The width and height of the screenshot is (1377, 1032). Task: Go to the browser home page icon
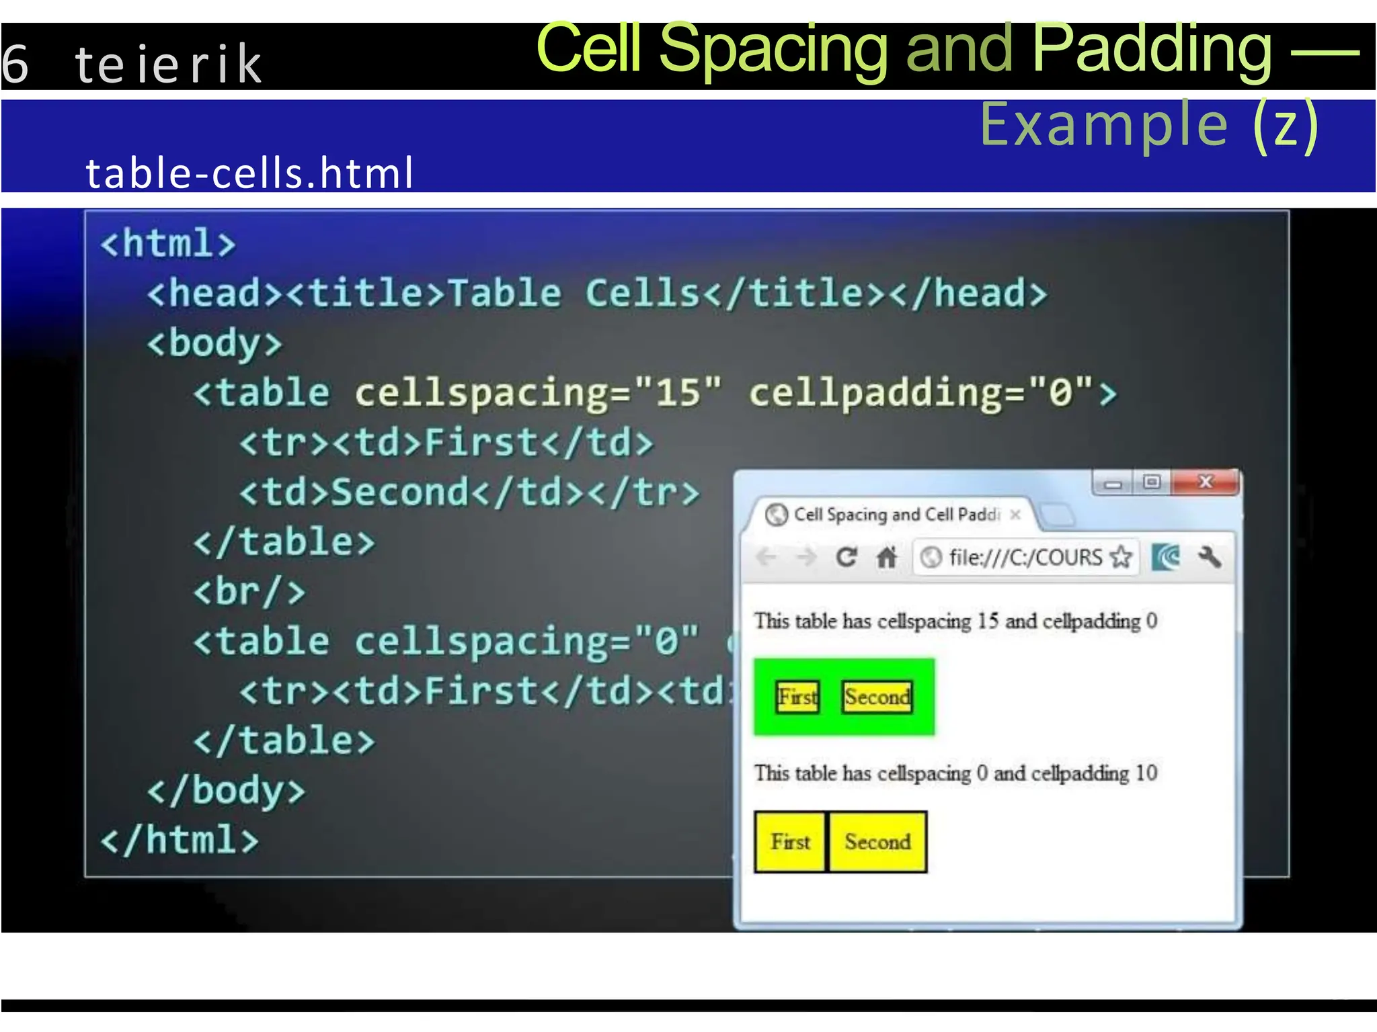[887, 557]
